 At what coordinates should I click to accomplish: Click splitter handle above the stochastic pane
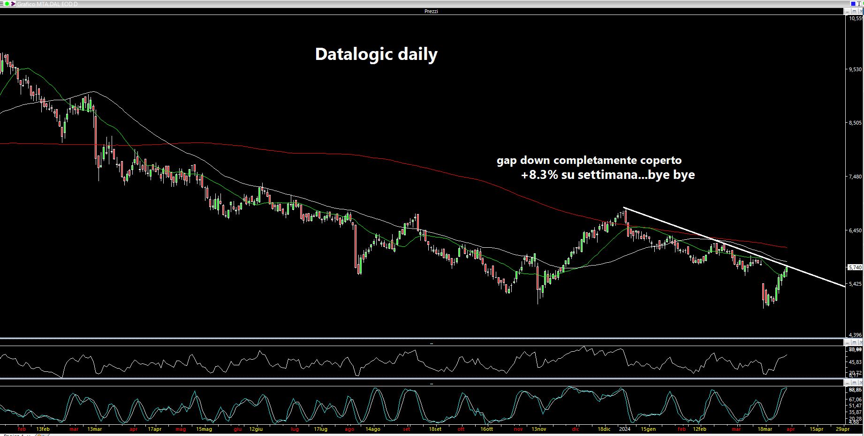[x=432, y=384]
